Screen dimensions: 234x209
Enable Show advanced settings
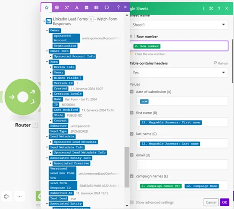[x=132, y=202]
